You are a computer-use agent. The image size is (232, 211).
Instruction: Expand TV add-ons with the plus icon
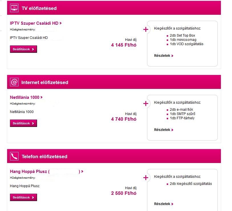coord(146,29)
